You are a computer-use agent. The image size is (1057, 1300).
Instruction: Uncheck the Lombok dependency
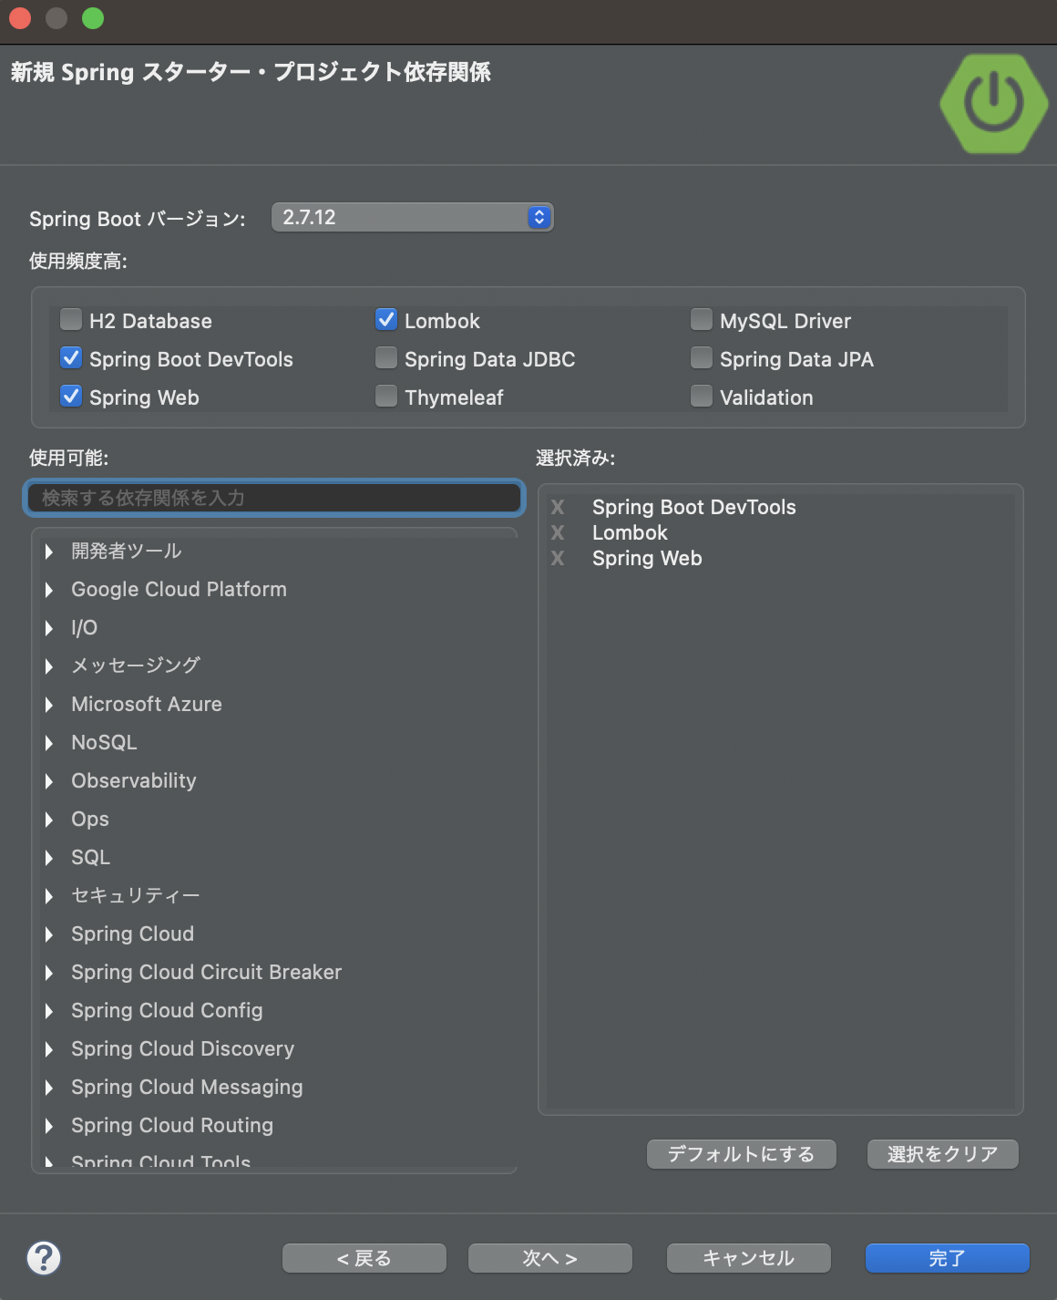click(386, 319)
